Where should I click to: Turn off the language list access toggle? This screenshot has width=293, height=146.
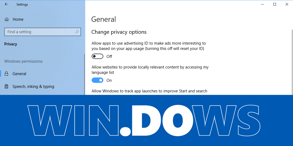[97, 80]
